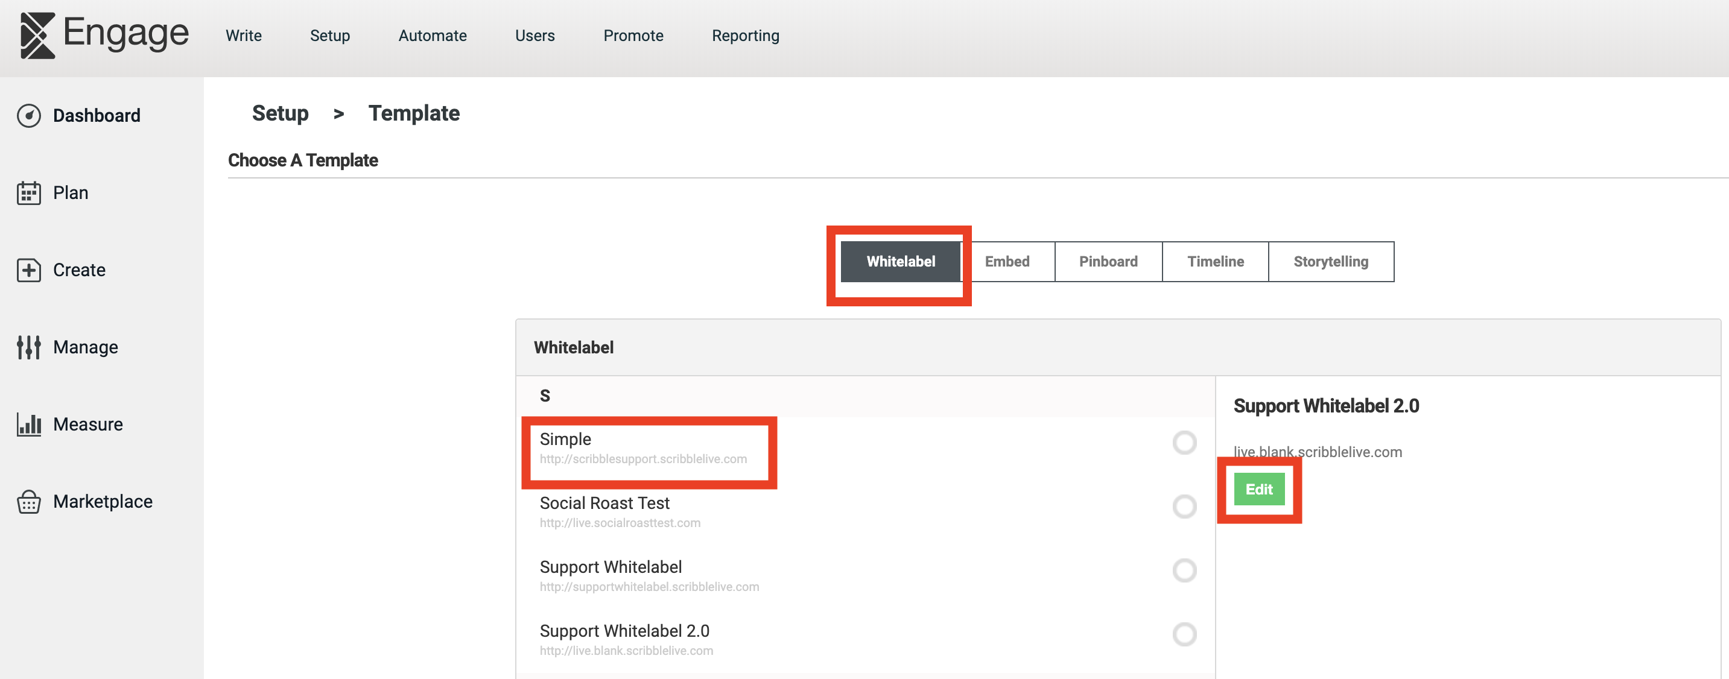Click the Marketplace basket icon
Image resolution: width=1729 pixels, height=679 pixels.
[x=29, y=501]
